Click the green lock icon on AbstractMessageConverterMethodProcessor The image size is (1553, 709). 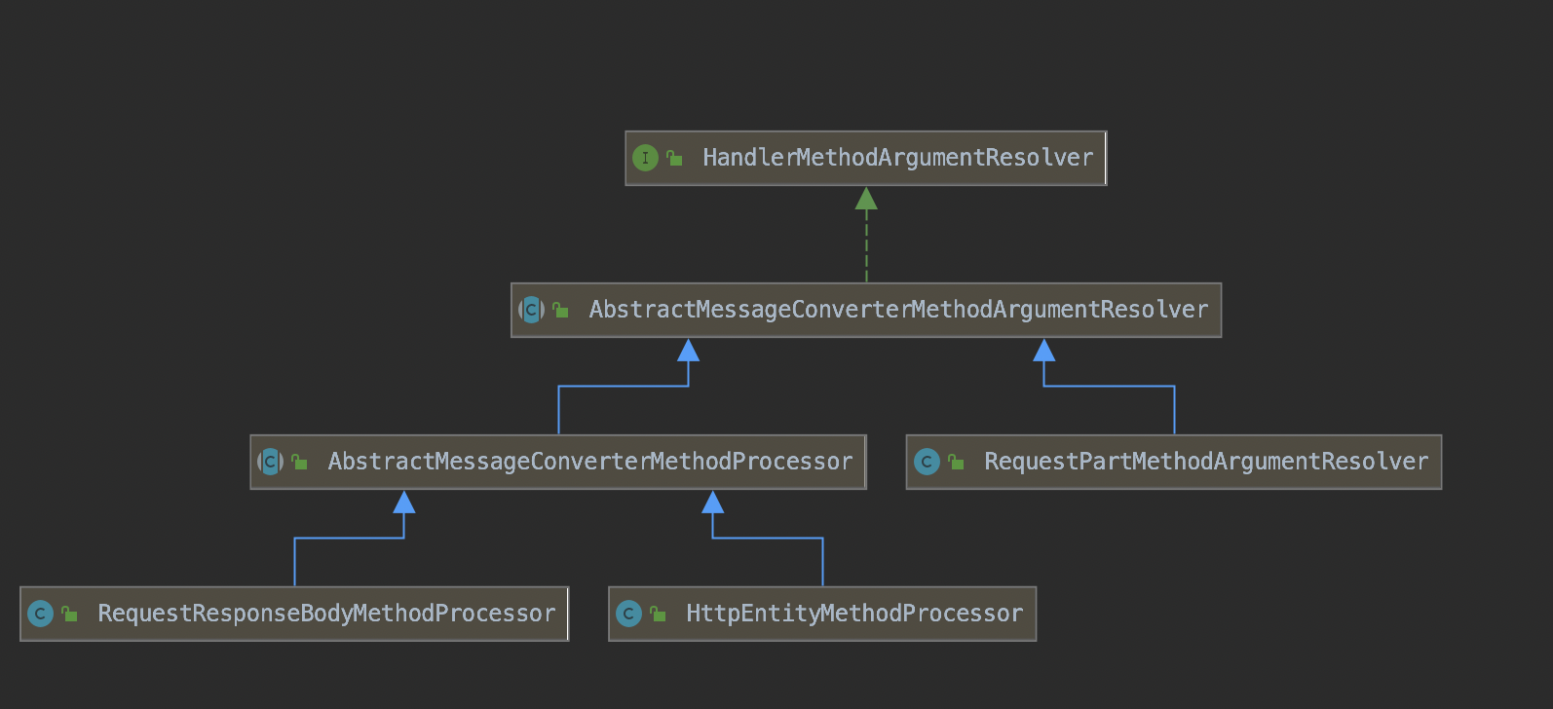pyautogui.click(x=300, y=462)
